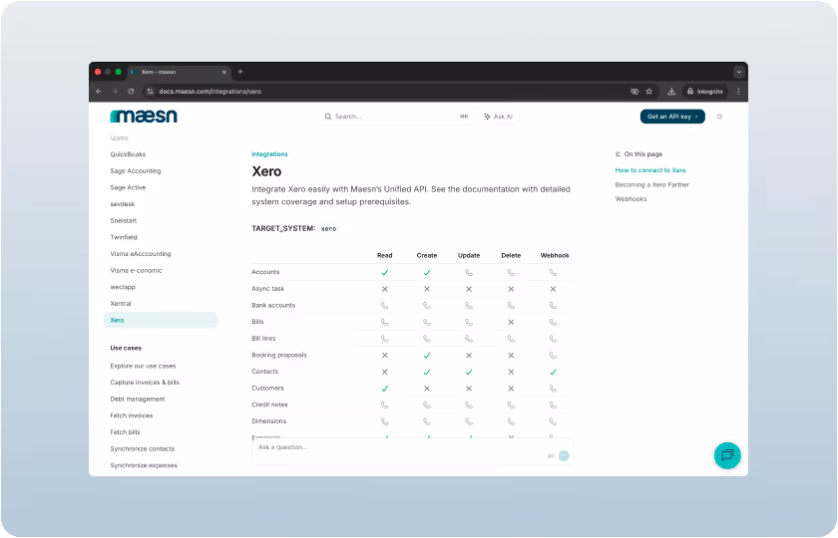This screenshot has height=538, width=838.
Task: Click the maesn logo
Action: pyautogui.click(x=144, y=116)
